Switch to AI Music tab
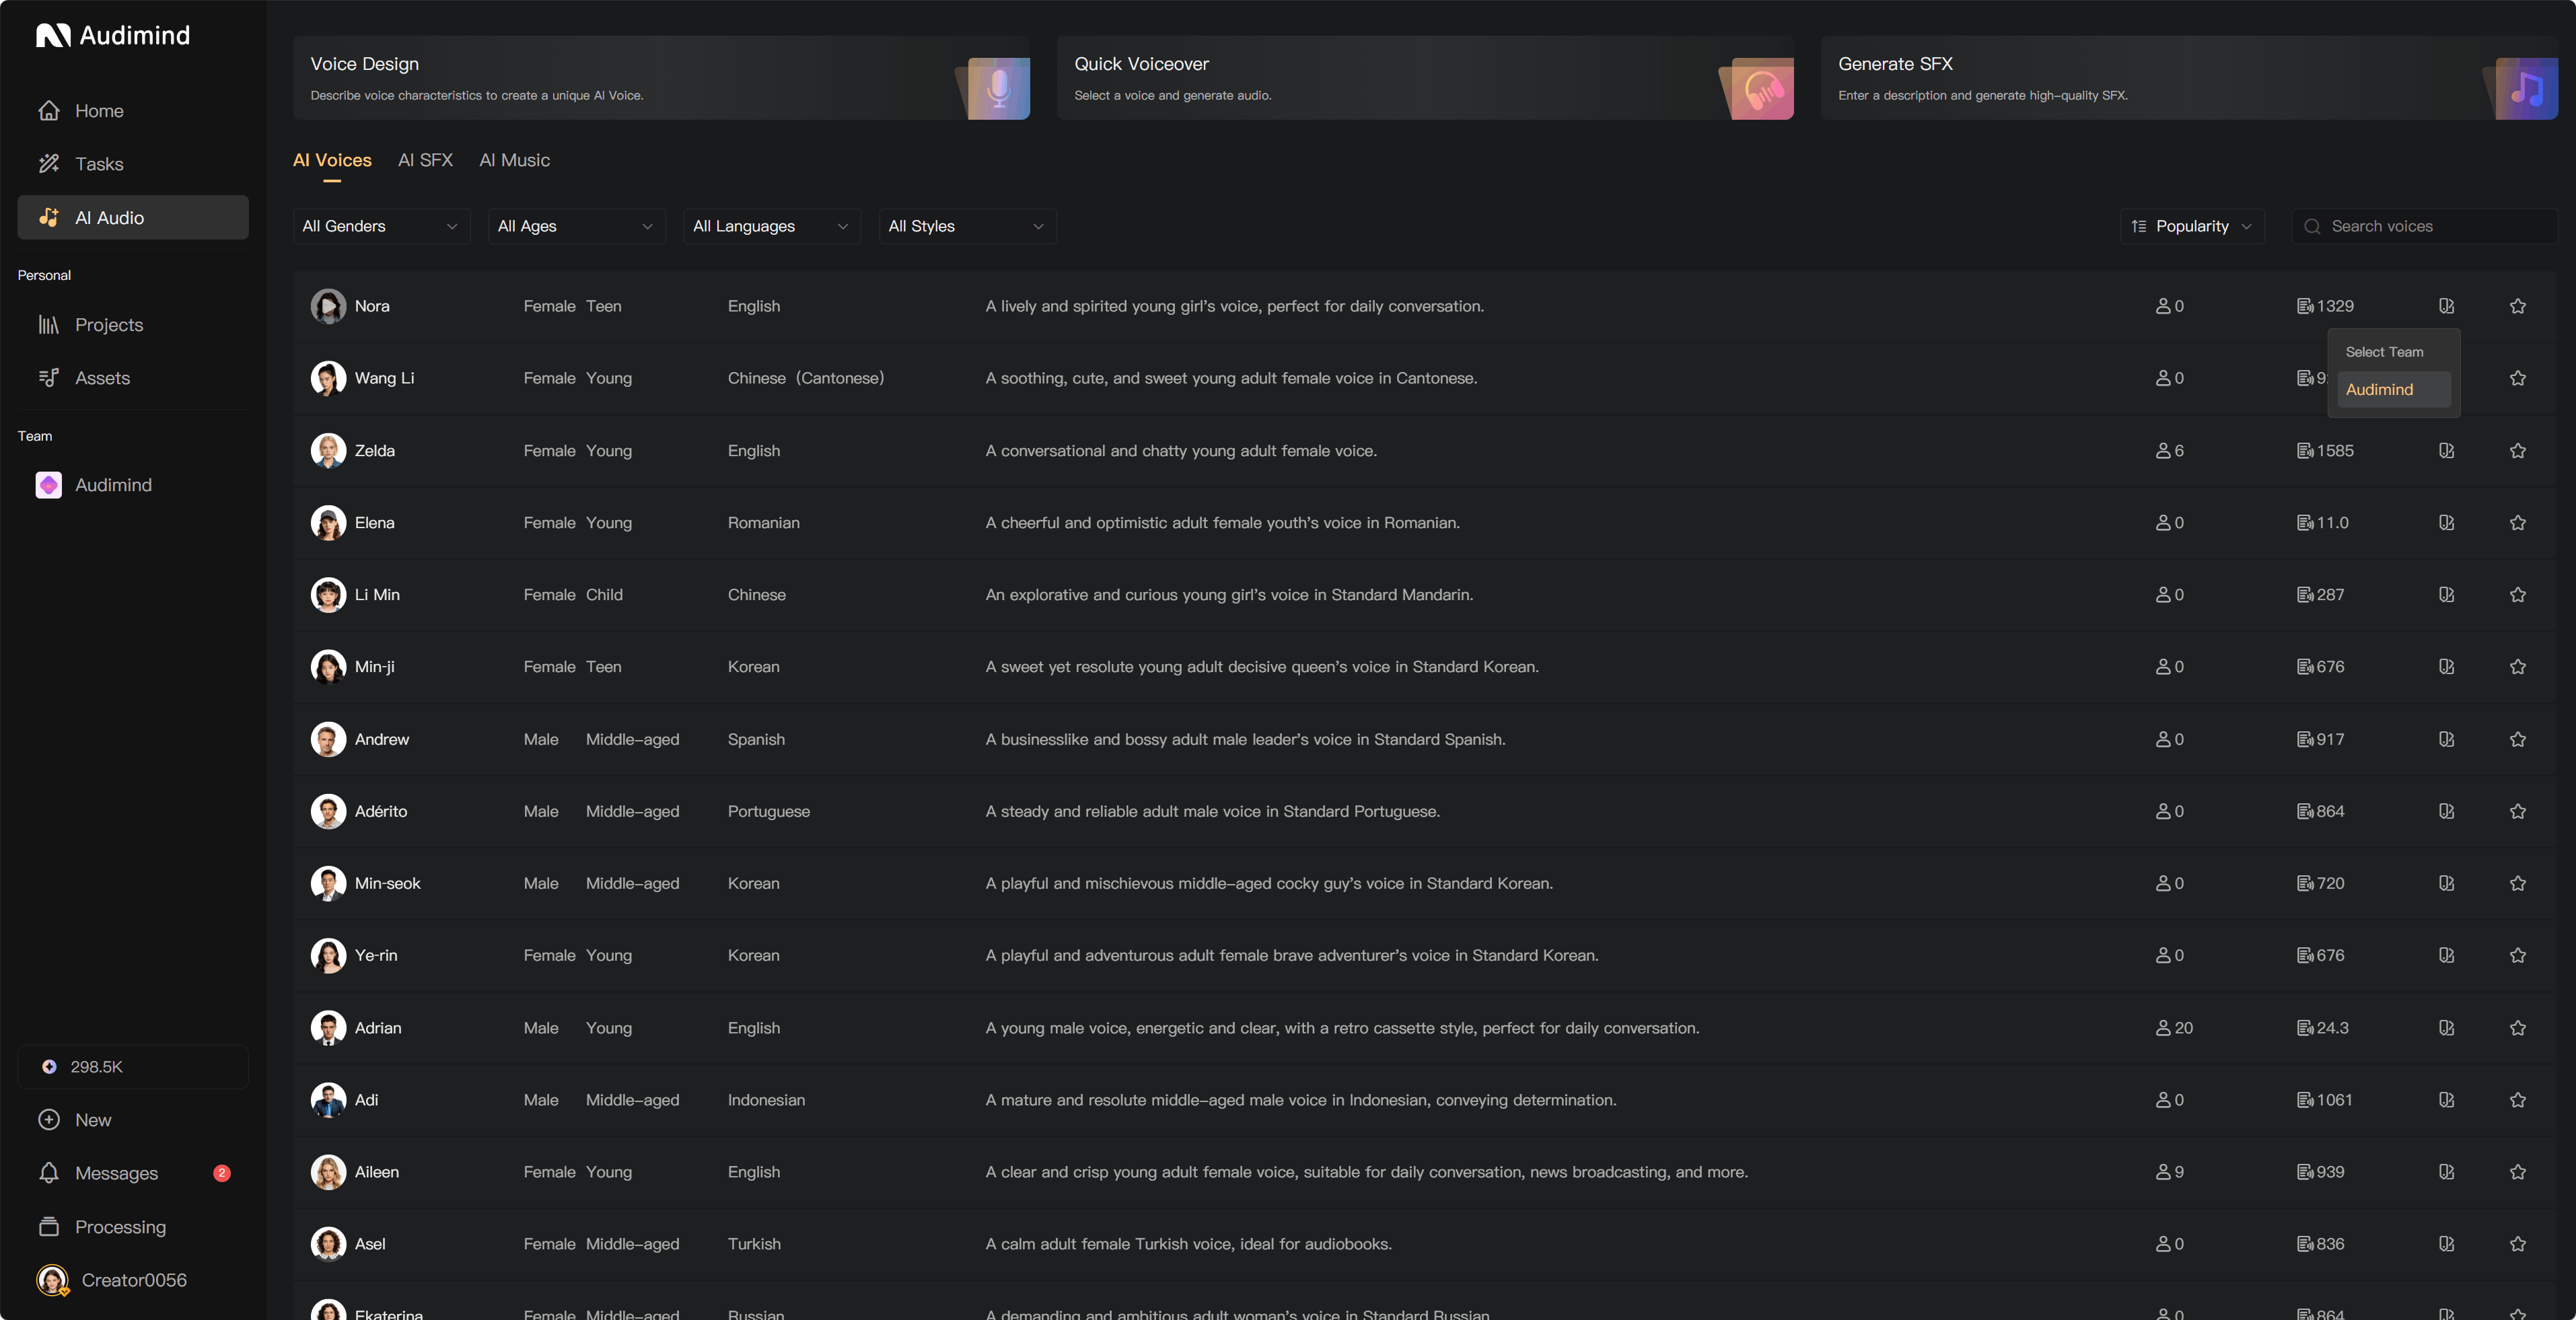This screenshot has width=2576, height=1320. (x=514, y=160)
